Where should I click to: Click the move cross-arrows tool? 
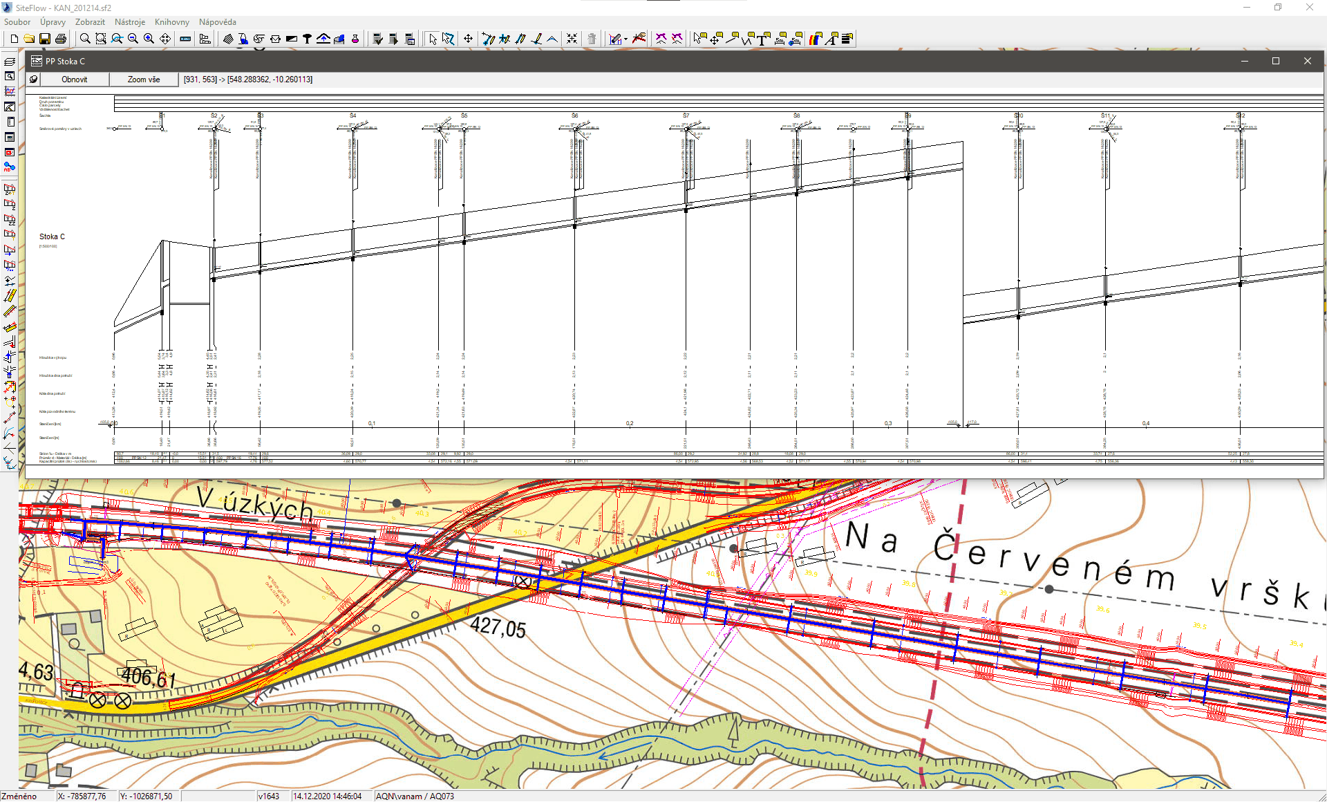point(468,39)
